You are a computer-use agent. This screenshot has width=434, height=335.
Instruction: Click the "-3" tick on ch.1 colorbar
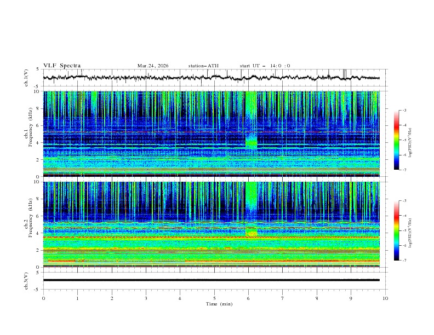pos(404,110)
